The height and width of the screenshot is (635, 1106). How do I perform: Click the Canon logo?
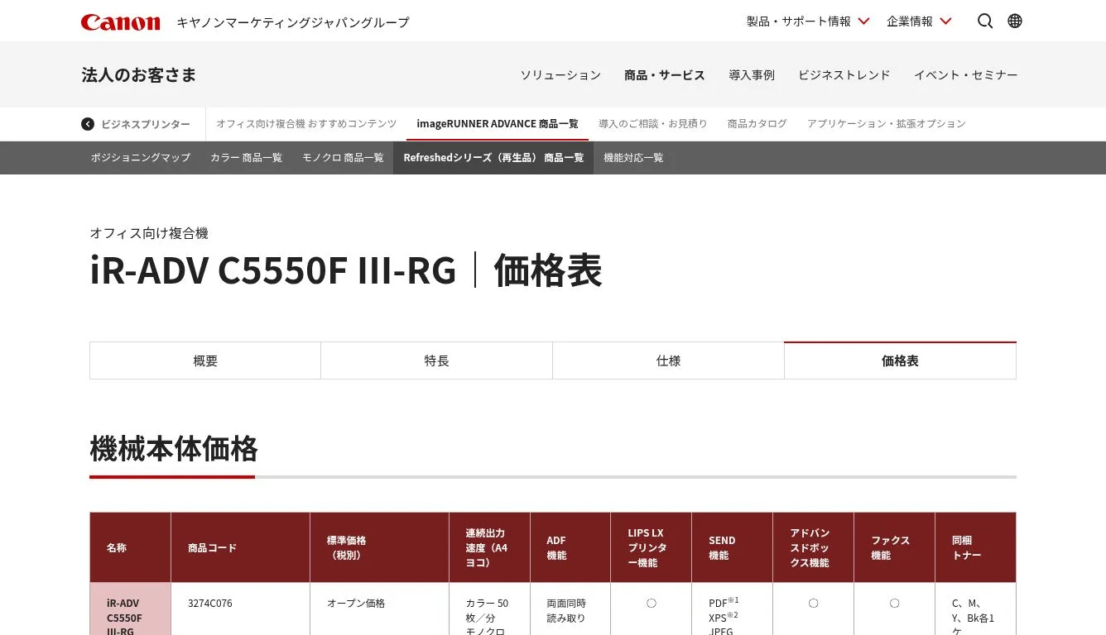pos(120,21)
